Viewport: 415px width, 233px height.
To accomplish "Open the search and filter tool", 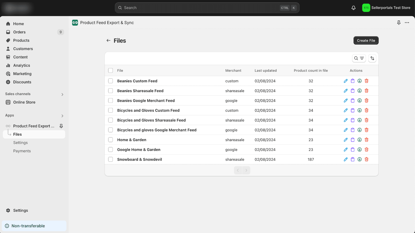I will tap(359, 59).
